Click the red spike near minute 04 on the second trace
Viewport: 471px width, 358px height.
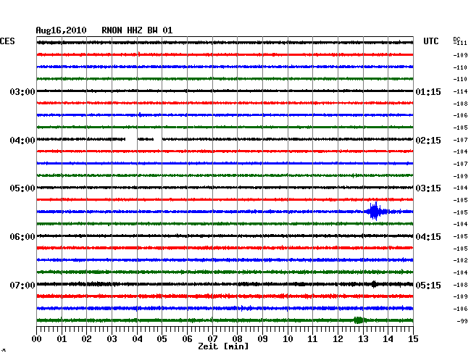[x=139, y=54]
